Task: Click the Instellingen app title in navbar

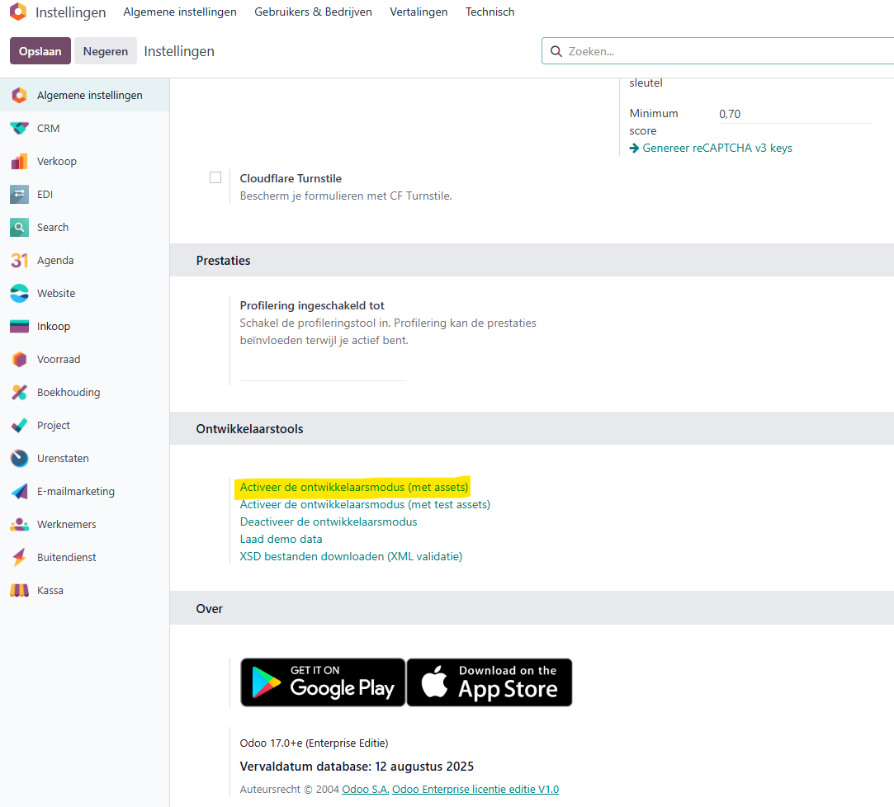Action: tap(71, 12)
